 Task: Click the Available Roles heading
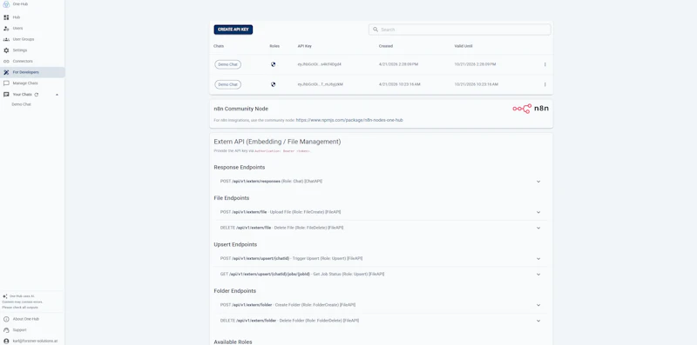(x=233, y=342)
